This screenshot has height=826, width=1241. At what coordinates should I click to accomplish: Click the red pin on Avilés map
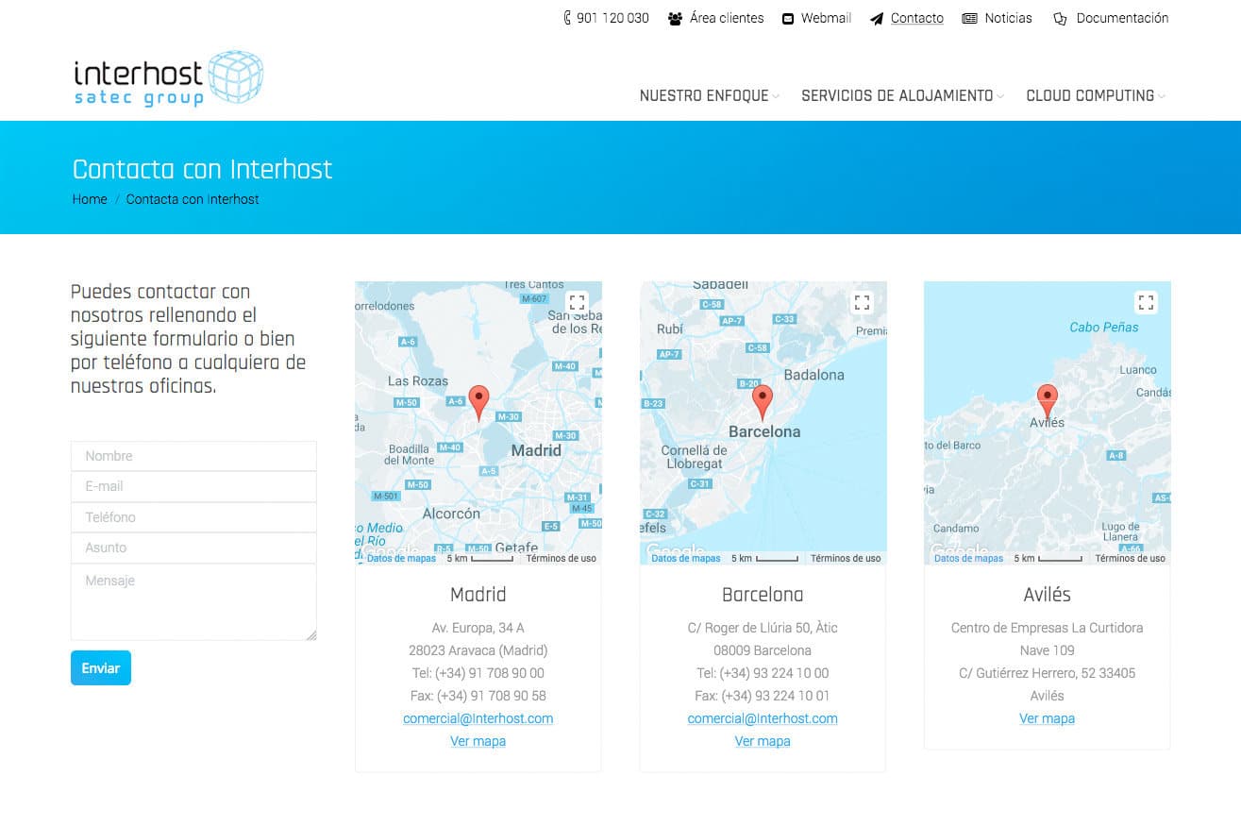[1047, 402]
